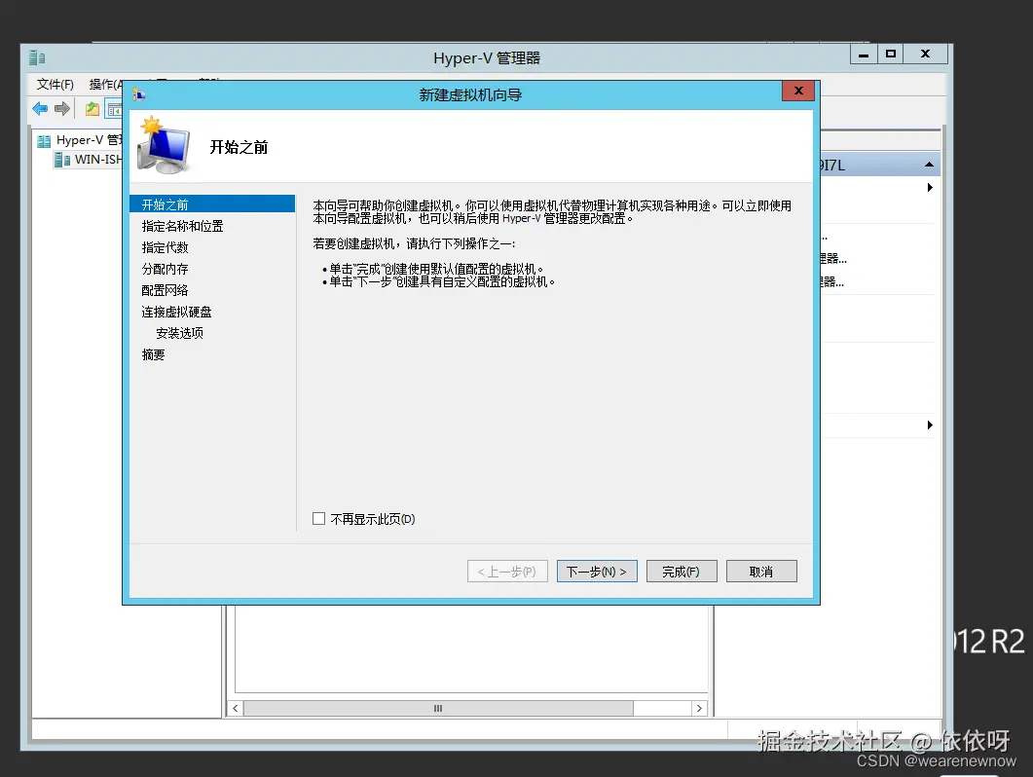Click the '完成(F)' button
Screen dimensions: 1033x777
click(x=682, y=572)
